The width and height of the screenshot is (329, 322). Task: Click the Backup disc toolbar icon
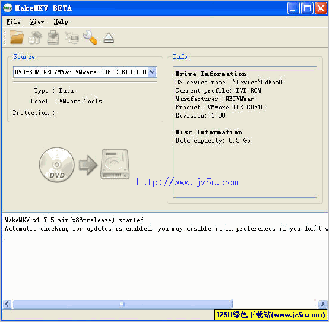click(x=53, y=37)
